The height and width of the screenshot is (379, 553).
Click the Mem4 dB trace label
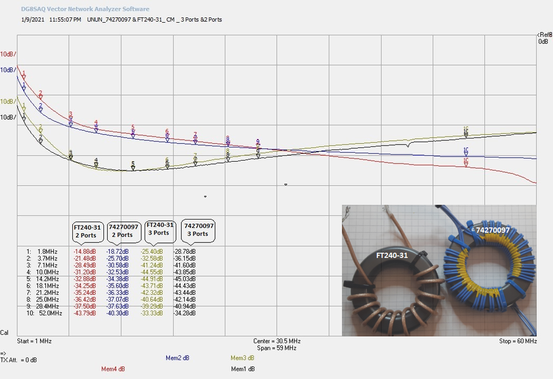pos(113,369)
